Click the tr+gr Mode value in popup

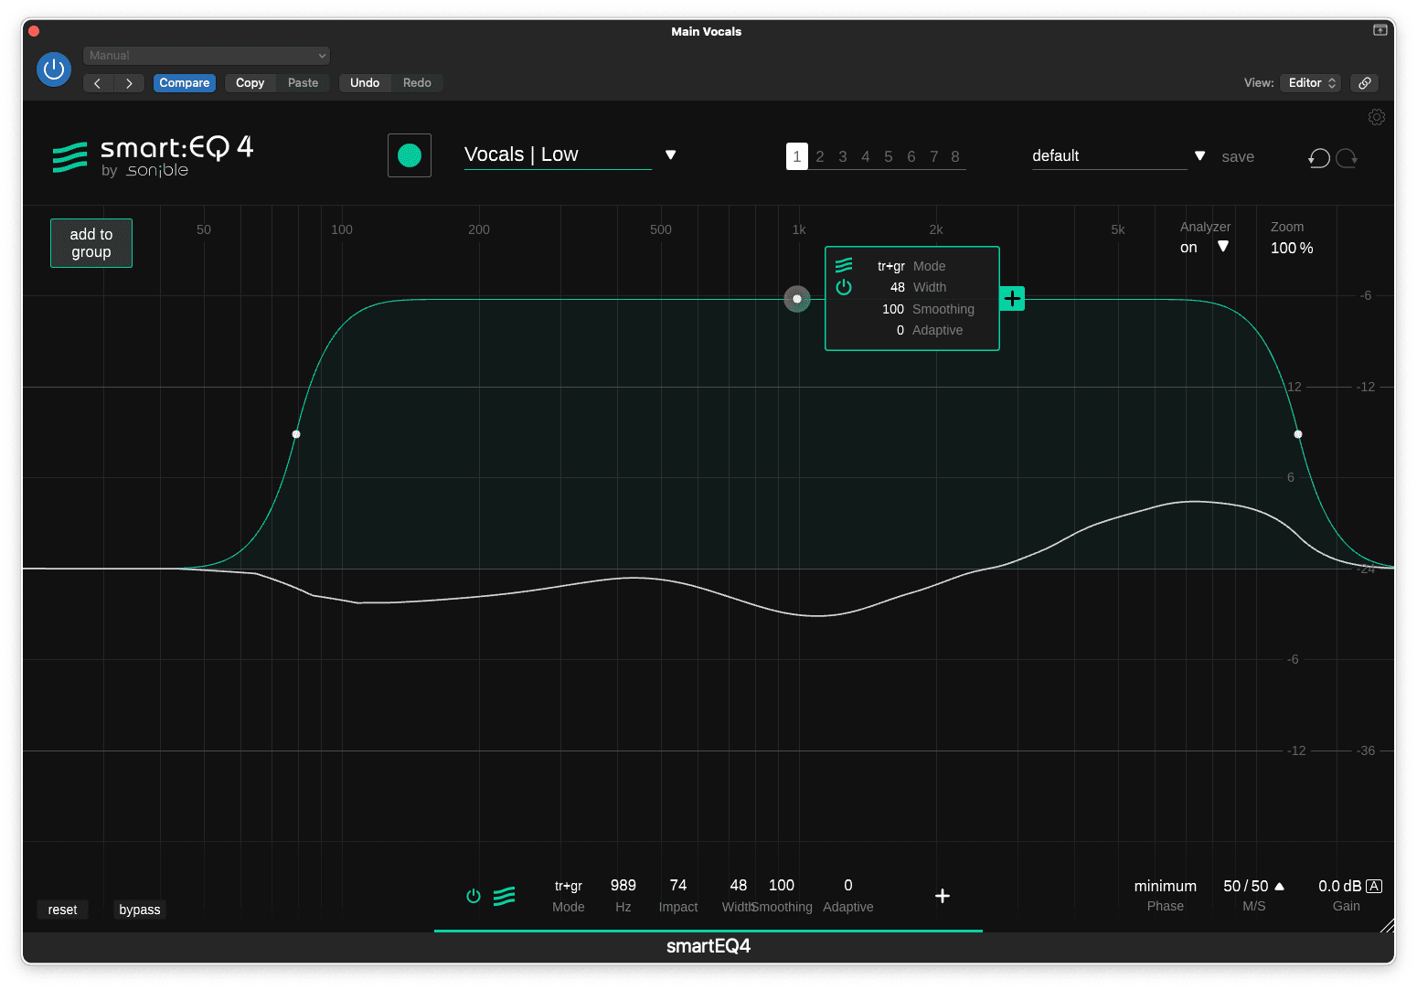pyautogui.click(x=891, y=266)
